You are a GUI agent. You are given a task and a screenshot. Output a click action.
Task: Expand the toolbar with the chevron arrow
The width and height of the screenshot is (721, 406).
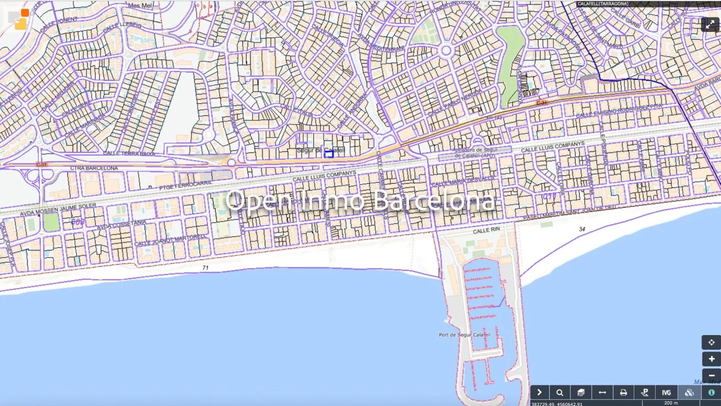pos(539,392)
